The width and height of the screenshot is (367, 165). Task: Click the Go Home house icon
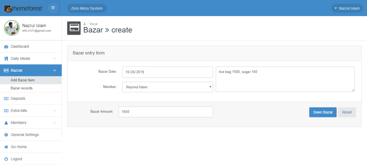[6, 147]
